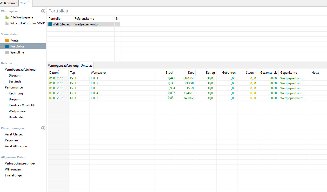The height and width of the screenshot is (192, 327).
Task: Open Verbraucherpreisindex
Action: (x=20, y=163)
